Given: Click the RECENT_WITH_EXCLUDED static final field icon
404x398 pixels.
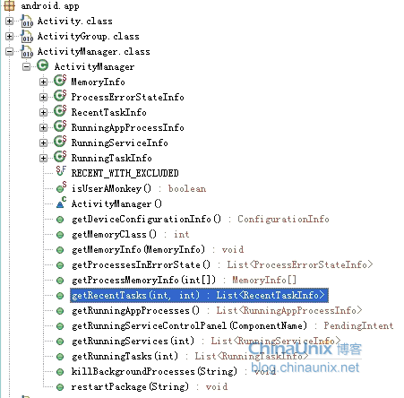Looking at the screenshot, I should 61,171.
